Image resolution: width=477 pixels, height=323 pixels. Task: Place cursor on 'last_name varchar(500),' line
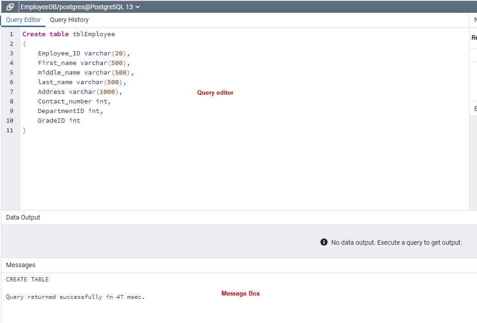pyautogui.click(x=82, y=82)
